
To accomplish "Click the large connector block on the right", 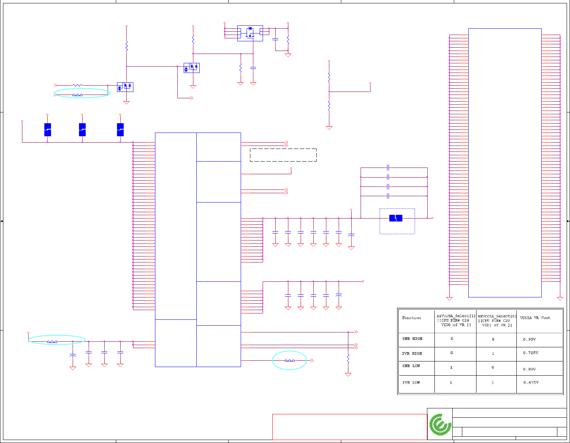I will pos(505,163).
